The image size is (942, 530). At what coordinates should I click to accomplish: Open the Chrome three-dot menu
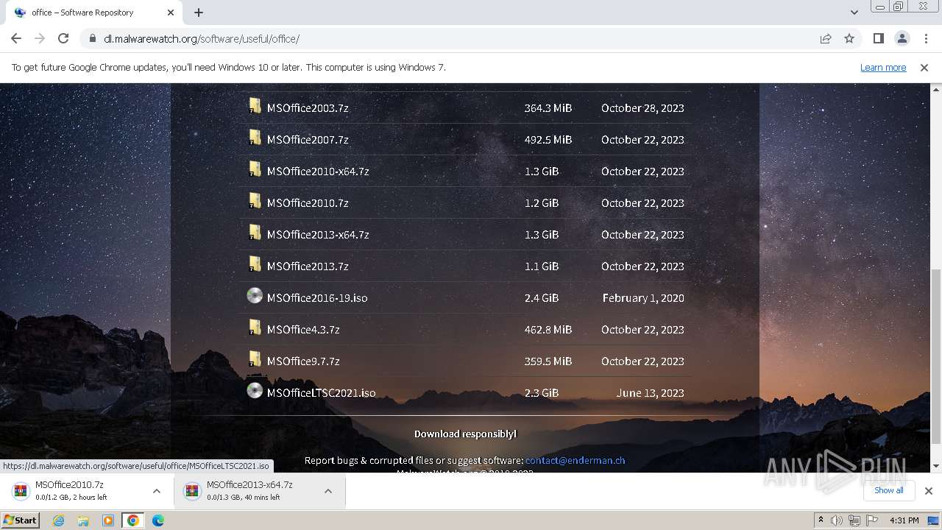[924, 38]
